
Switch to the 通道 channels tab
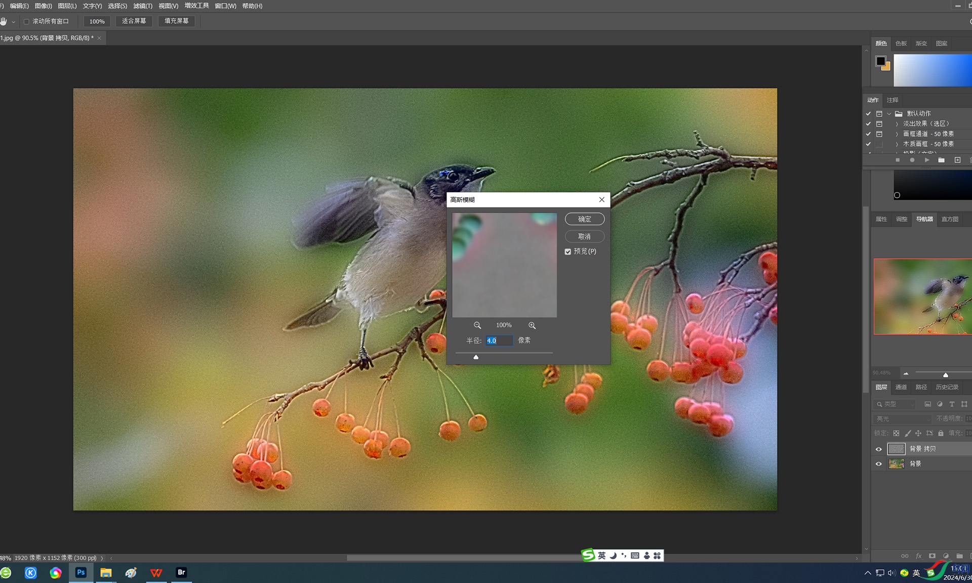901,387
